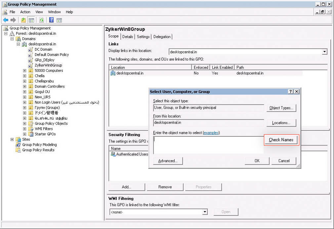The height and width of the screenshot is (229, 334).
Task: Toggle the Show/Hide Console Tree icon
Action: [31, 20]
